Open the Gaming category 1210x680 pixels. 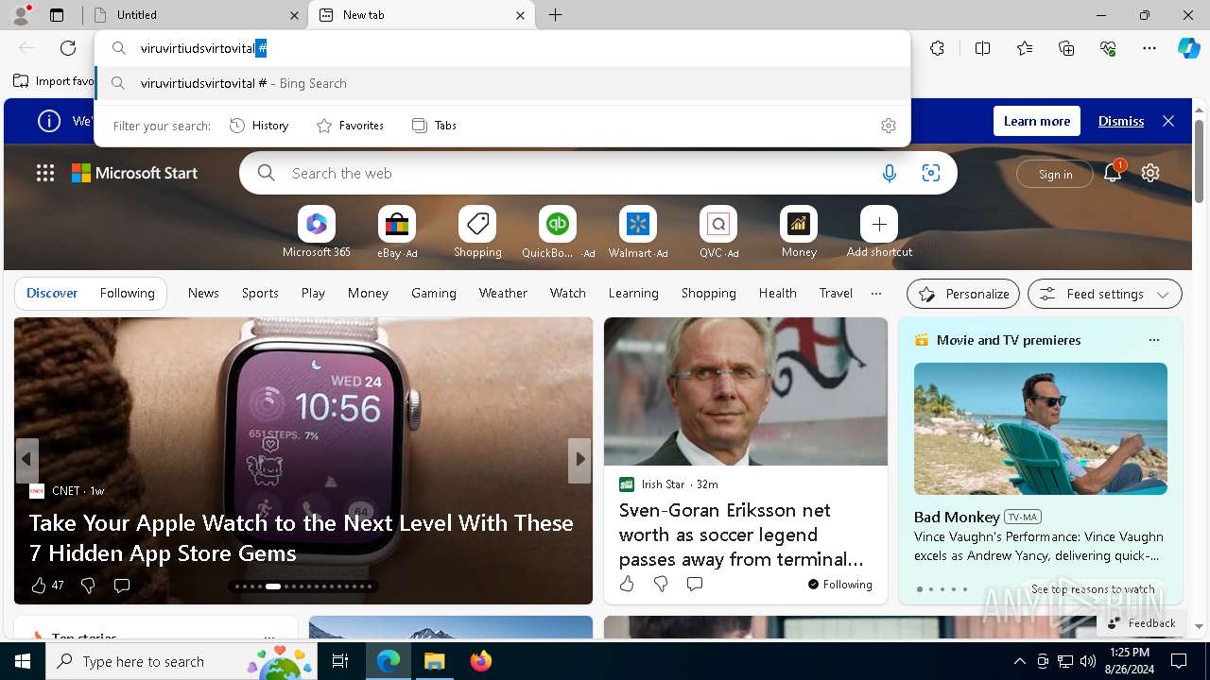[434, 293]
